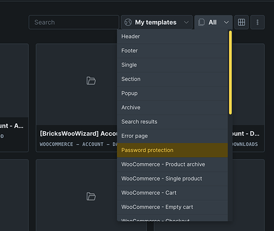Choose the Section template type
Viewport: 274px width, 231px height.
172,79
